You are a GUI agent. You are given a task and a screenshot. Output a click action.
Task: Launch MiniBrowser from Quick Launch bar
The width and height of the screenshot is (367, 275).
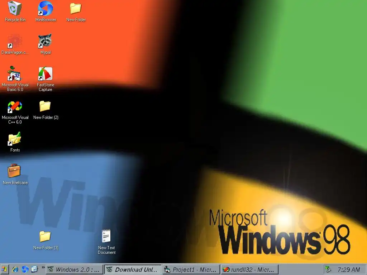(25, 269)
